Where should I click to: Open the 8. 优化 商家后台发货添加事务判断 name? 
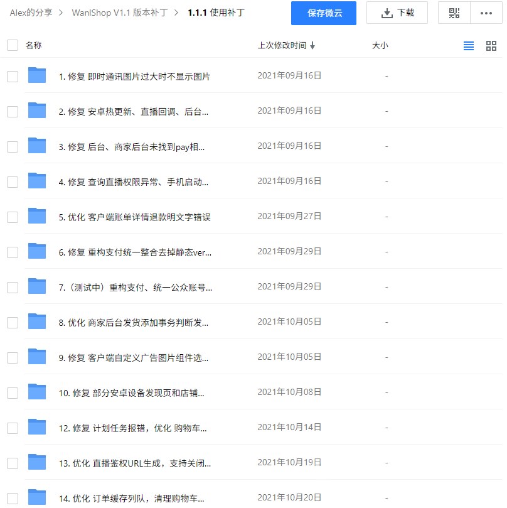click(x=134, y=323)
